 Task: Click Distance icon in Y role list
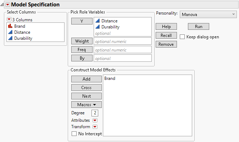coord(98,21)
